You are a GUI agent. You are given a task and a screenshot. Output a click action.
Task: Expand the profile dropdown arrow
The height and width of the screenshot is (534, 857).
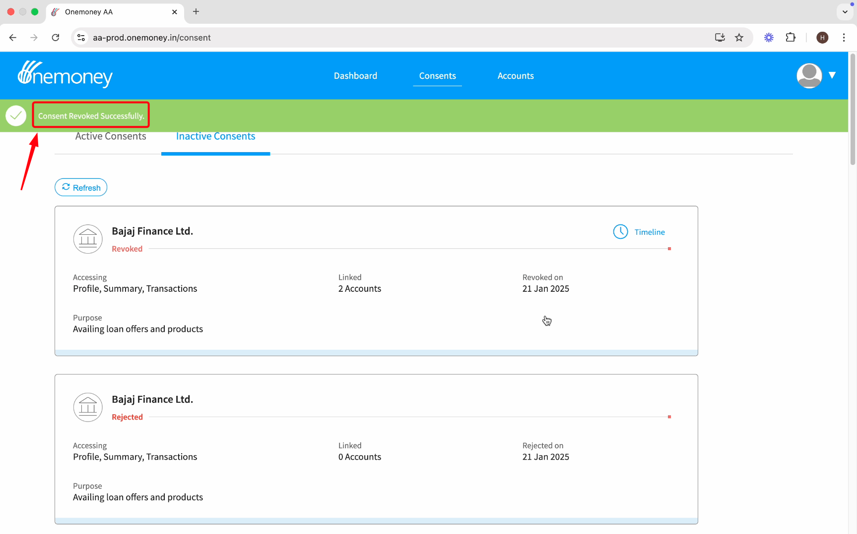tap(832, 75)
